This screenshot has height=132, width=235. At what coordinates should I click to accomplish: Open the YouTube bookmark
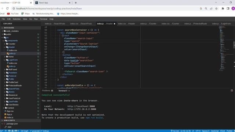tap(13, 14)
